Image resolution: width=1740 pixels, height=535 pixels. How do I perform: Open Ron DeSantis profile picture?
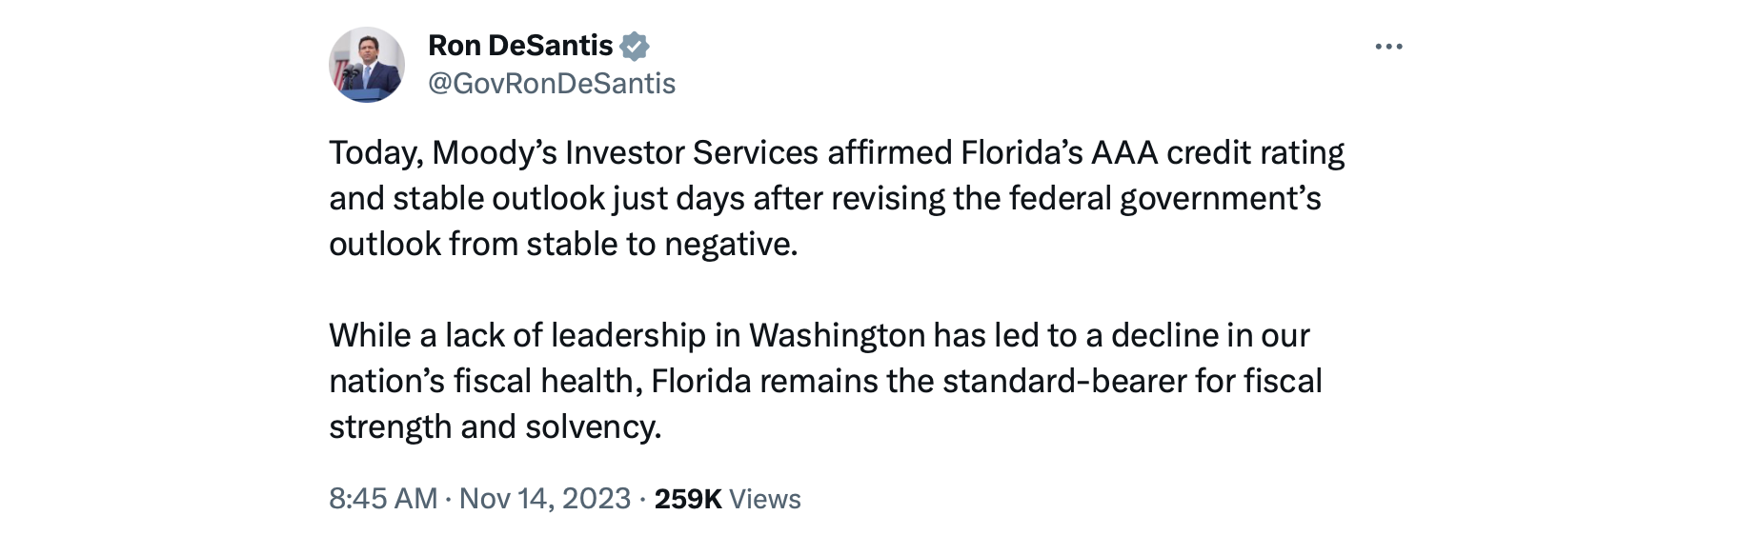tap(367, 65)
